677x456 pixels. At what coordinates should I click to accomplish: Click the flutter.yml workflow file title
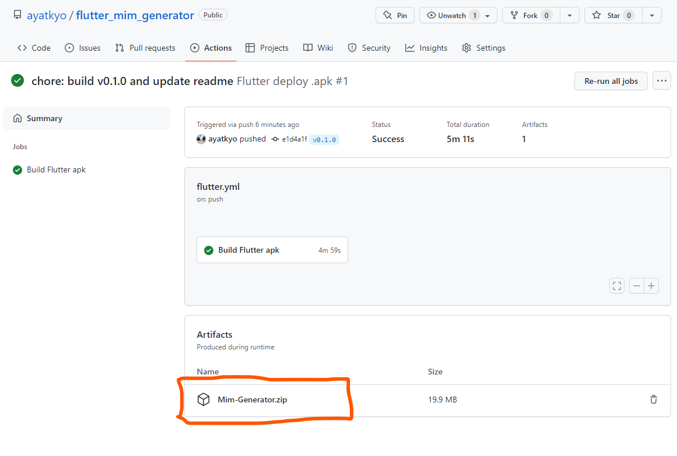[x=218, y=187]
